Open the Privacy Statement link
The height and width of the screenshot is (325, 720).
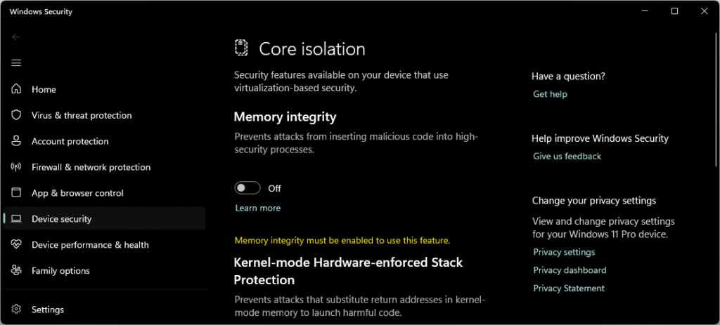click(x=569, y=288)
